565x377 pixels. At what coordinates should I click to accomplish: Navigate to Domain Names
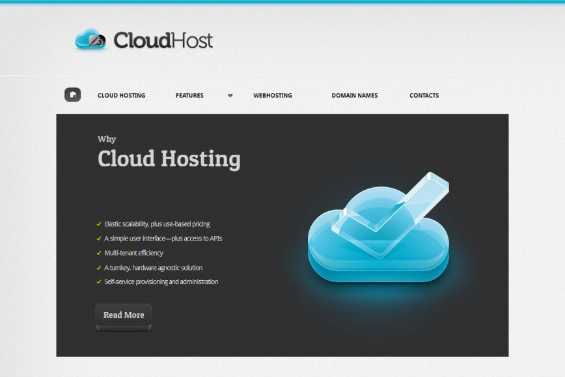(355, 95)
